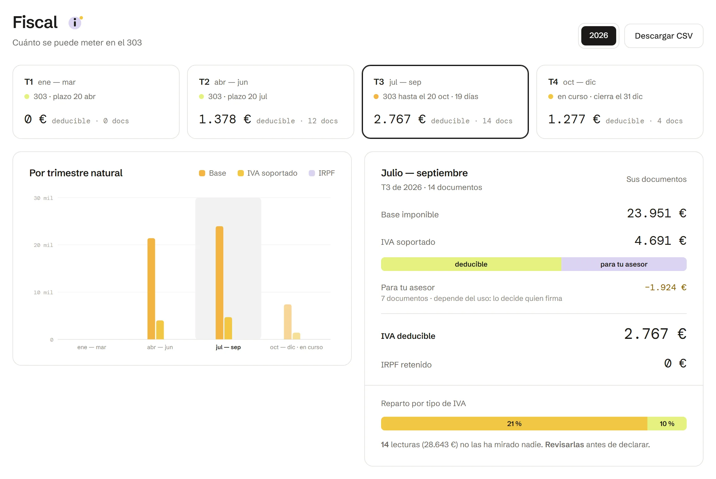Select the T1 ene — mar quarter card
Viewport: 716px width, 479px height.
tap(96, 102)
